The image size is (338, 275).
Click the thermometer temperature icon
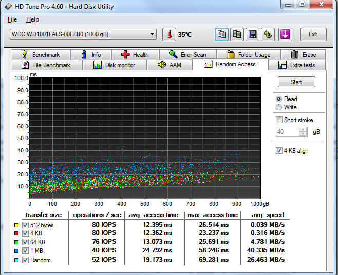(169, 34)
